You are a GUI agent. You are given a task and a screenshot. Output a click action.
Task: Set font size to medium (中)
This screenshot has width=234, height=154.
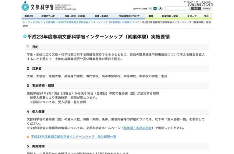[x=155, y=8]
